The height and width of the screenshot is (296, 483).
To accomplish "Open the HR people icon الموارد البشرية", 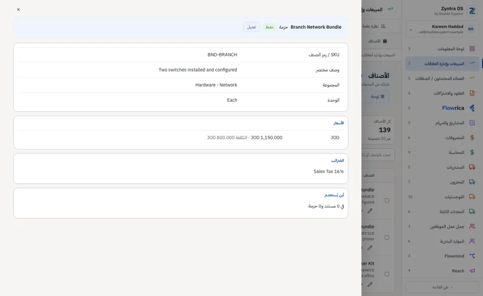I will coord(472,241).
